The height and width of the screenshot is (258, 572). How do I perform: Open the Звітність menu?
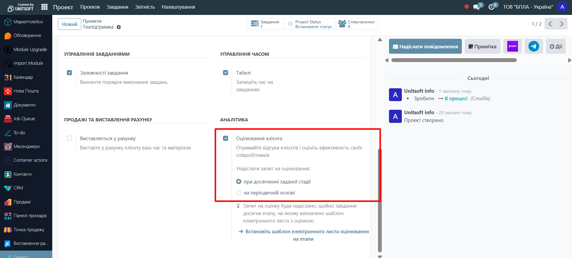coord(145,7)
